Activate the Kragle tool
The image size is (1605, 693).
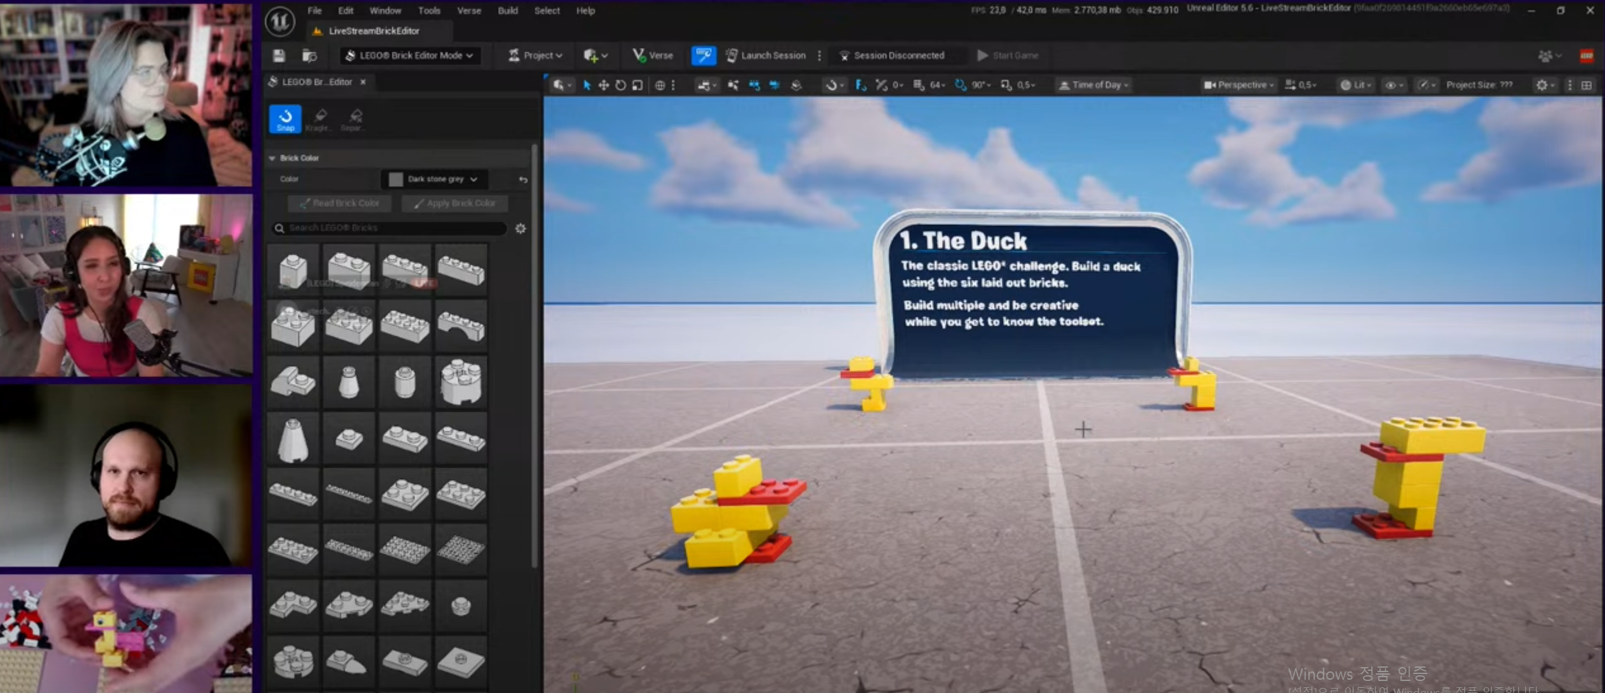[320, 119]
